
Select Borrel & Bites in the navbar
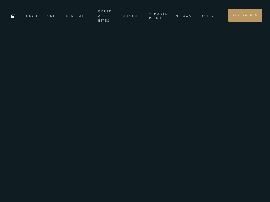tap(106, 16)
